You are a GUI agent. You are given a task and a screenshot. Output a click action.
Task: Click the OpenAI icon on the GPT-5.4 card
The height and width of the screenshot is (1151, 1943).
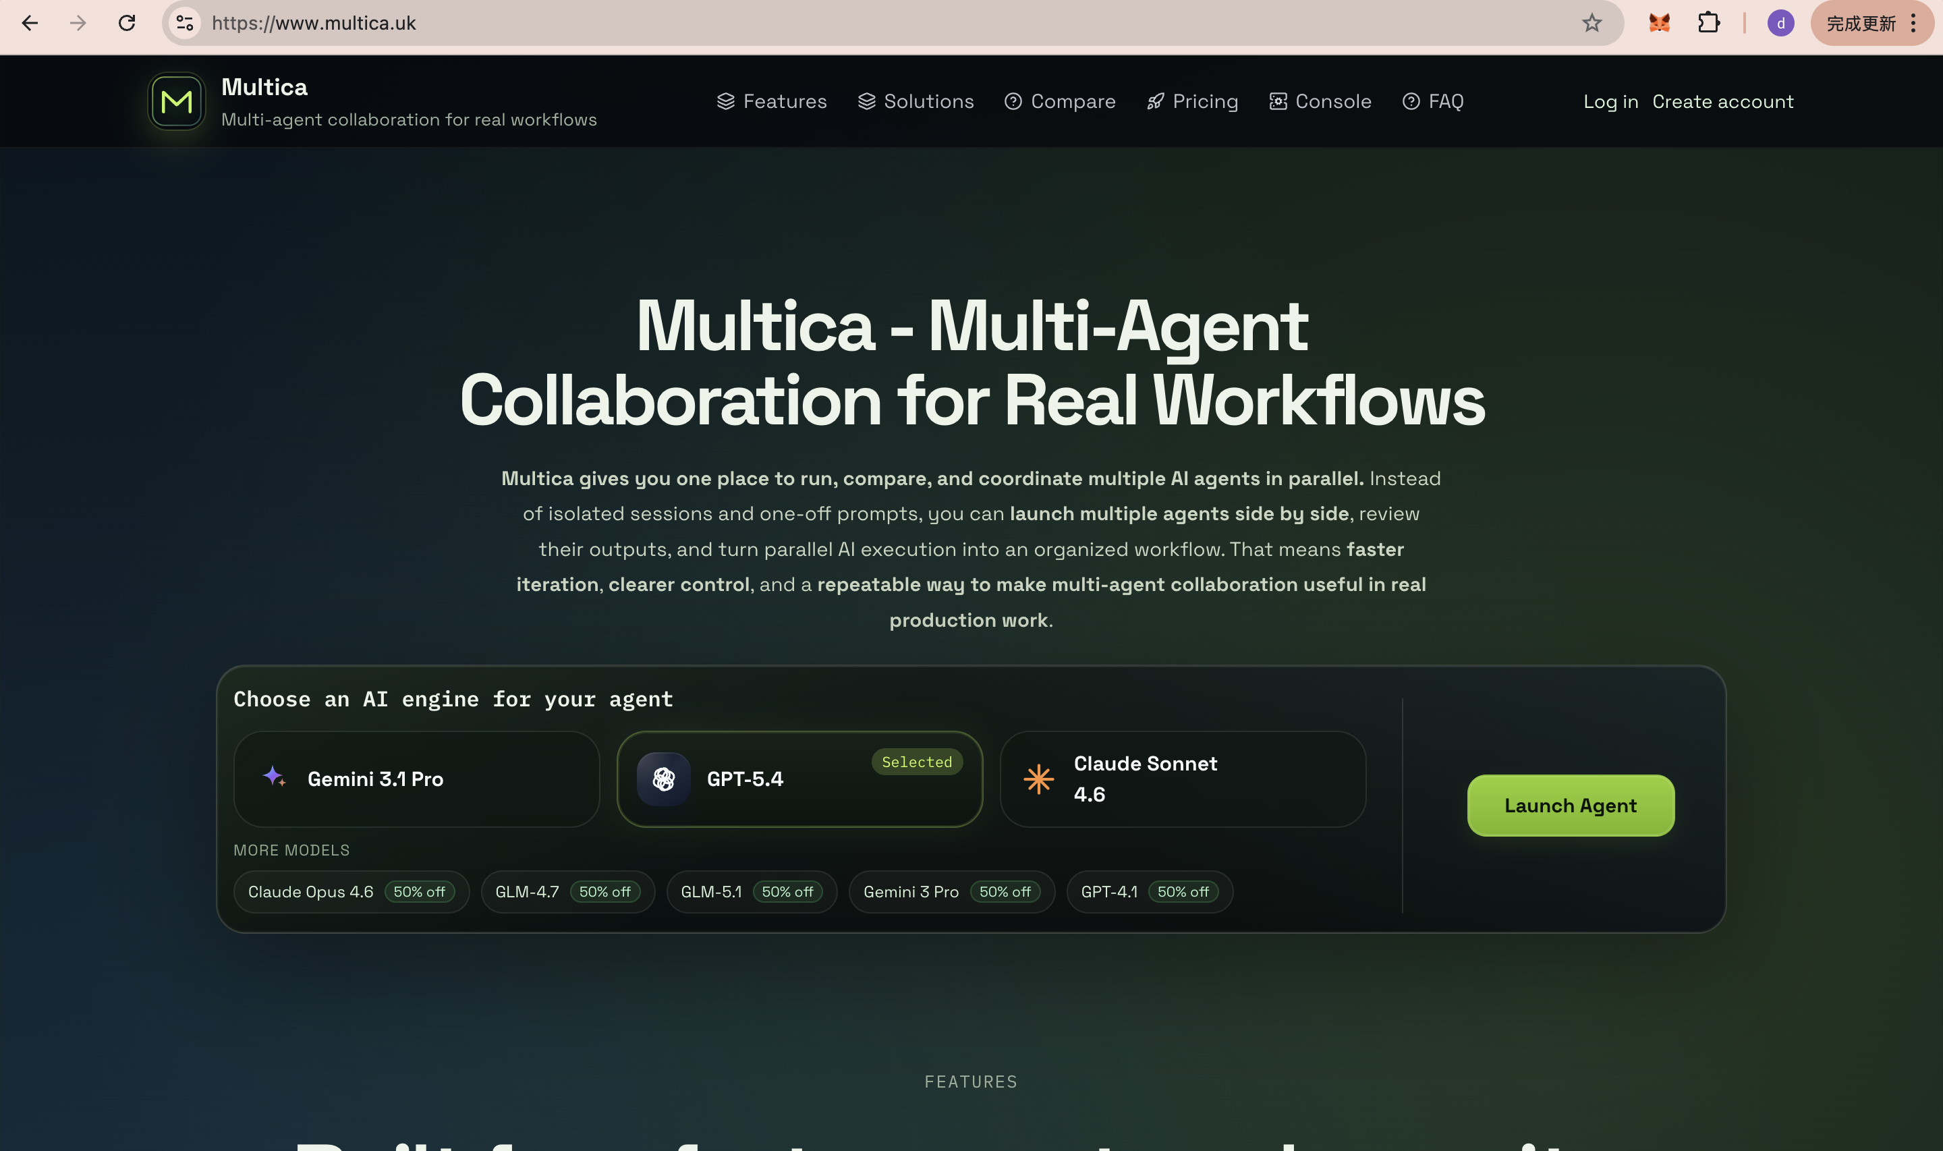pyautogui.click(x=662, y=779)
